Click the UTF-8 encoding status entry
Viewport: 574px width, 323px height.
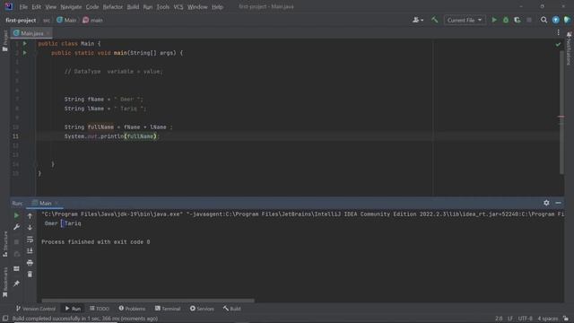(525, 319)
